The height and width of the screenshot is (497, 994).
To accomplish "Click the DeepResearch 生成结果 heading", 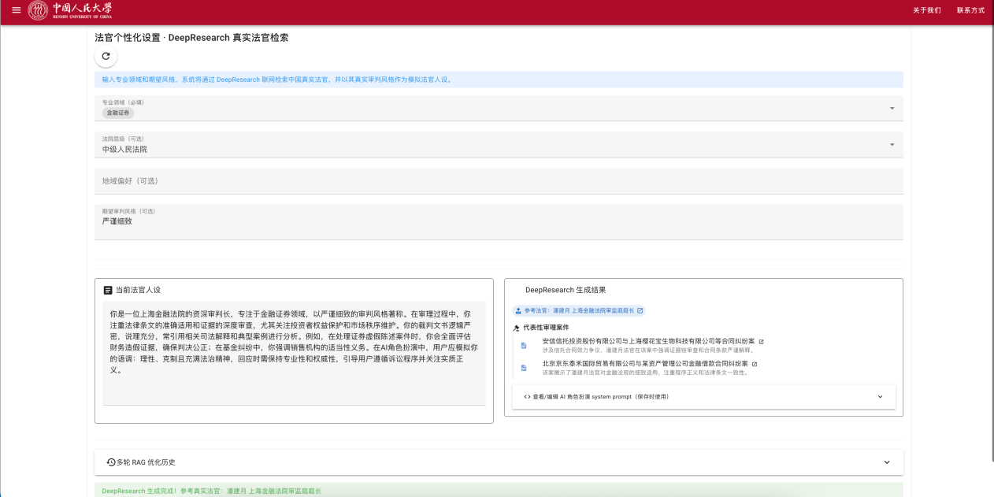I will pyautogui.click(x=566, y=290).
